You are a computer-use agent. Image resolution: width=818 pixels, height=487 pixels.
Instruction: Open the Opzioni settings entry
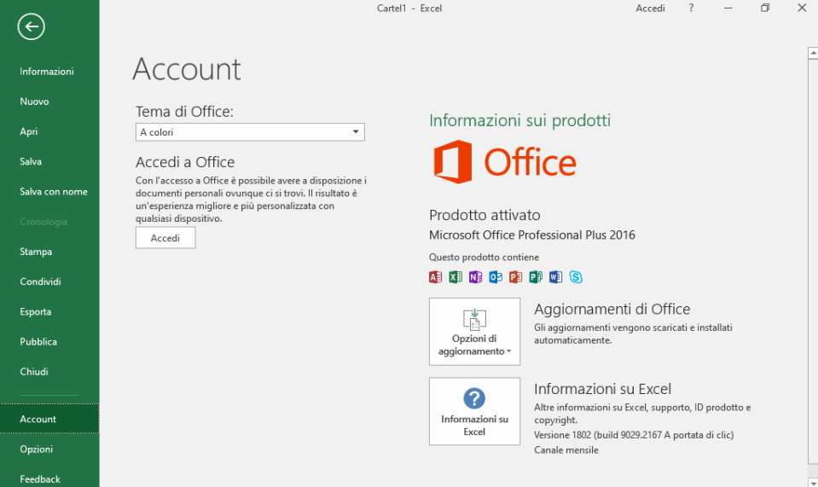[x=37, y=449]
